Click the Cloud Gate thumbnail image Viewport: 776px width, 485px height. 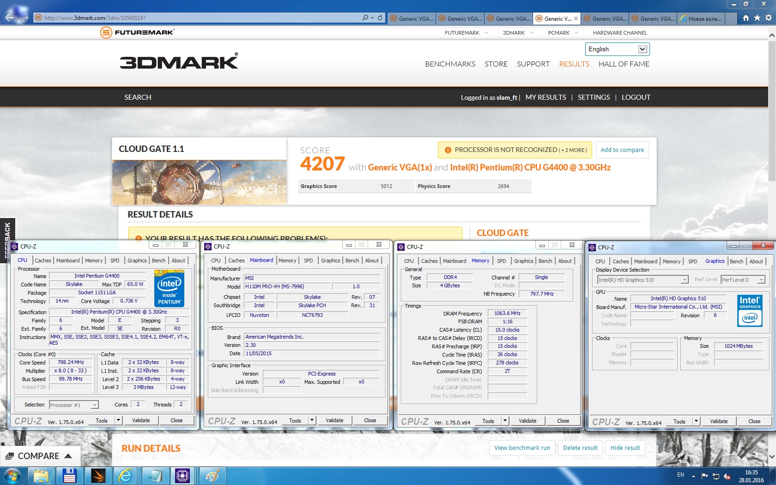click(x=199, y=182)
